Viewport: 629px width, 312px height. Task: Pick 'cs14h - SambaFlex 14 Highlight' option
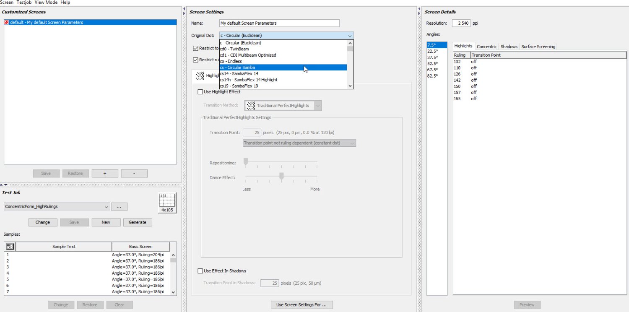point(283,80)
